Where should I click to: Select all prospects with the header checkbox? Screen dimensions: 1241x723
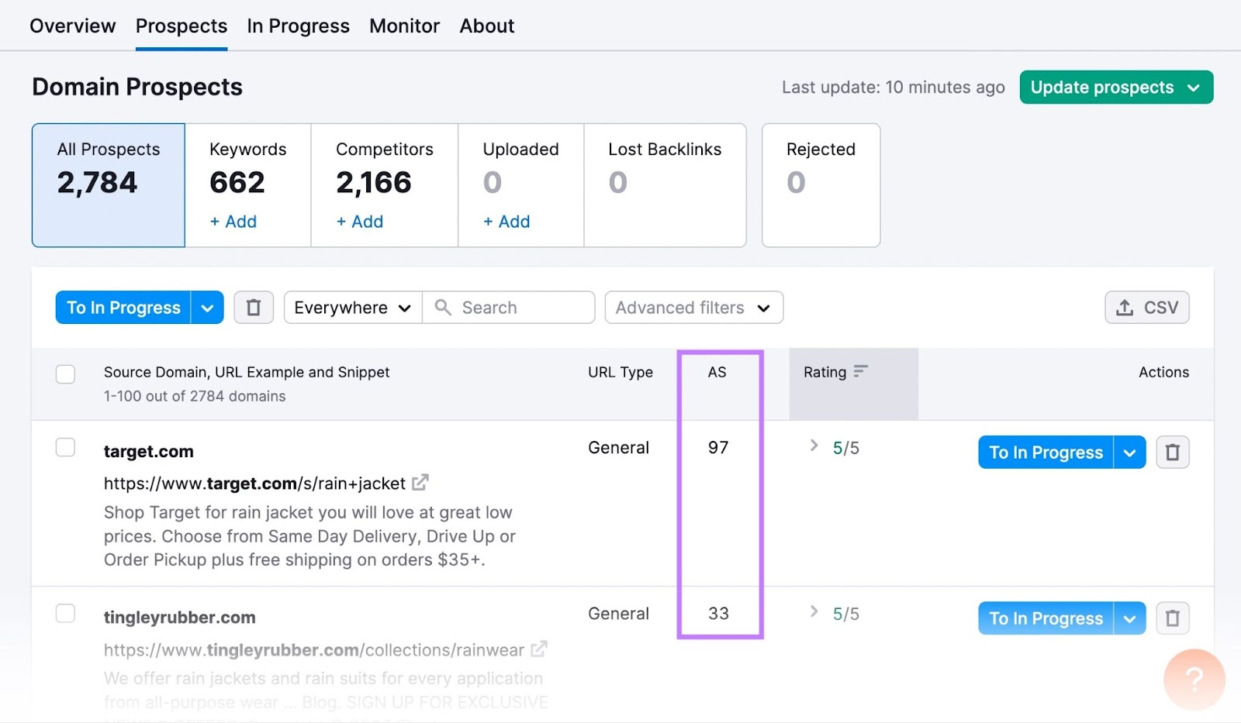(65, 374)
